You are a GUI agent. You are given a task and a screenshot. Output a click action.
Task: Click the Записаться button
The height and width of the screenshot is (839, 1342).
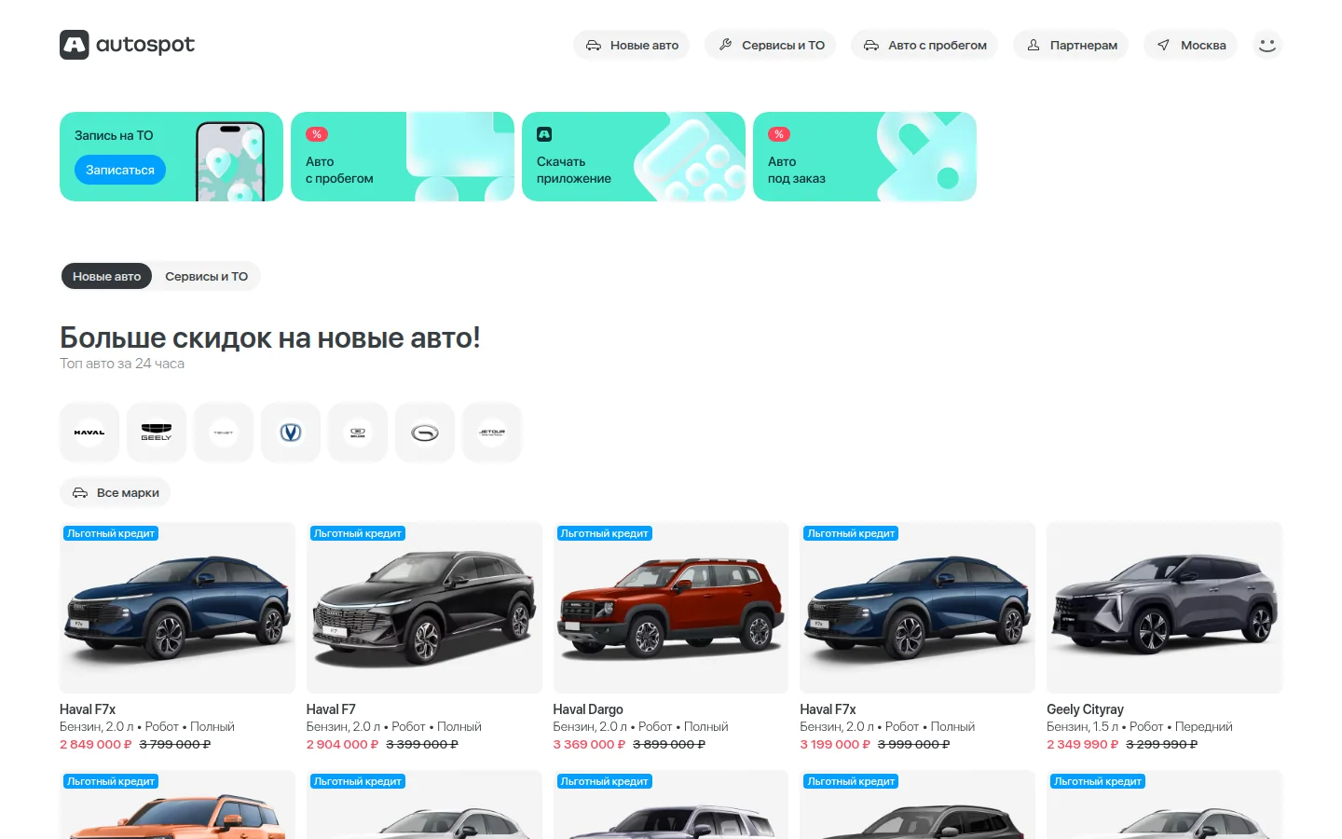tap(120, 170)
